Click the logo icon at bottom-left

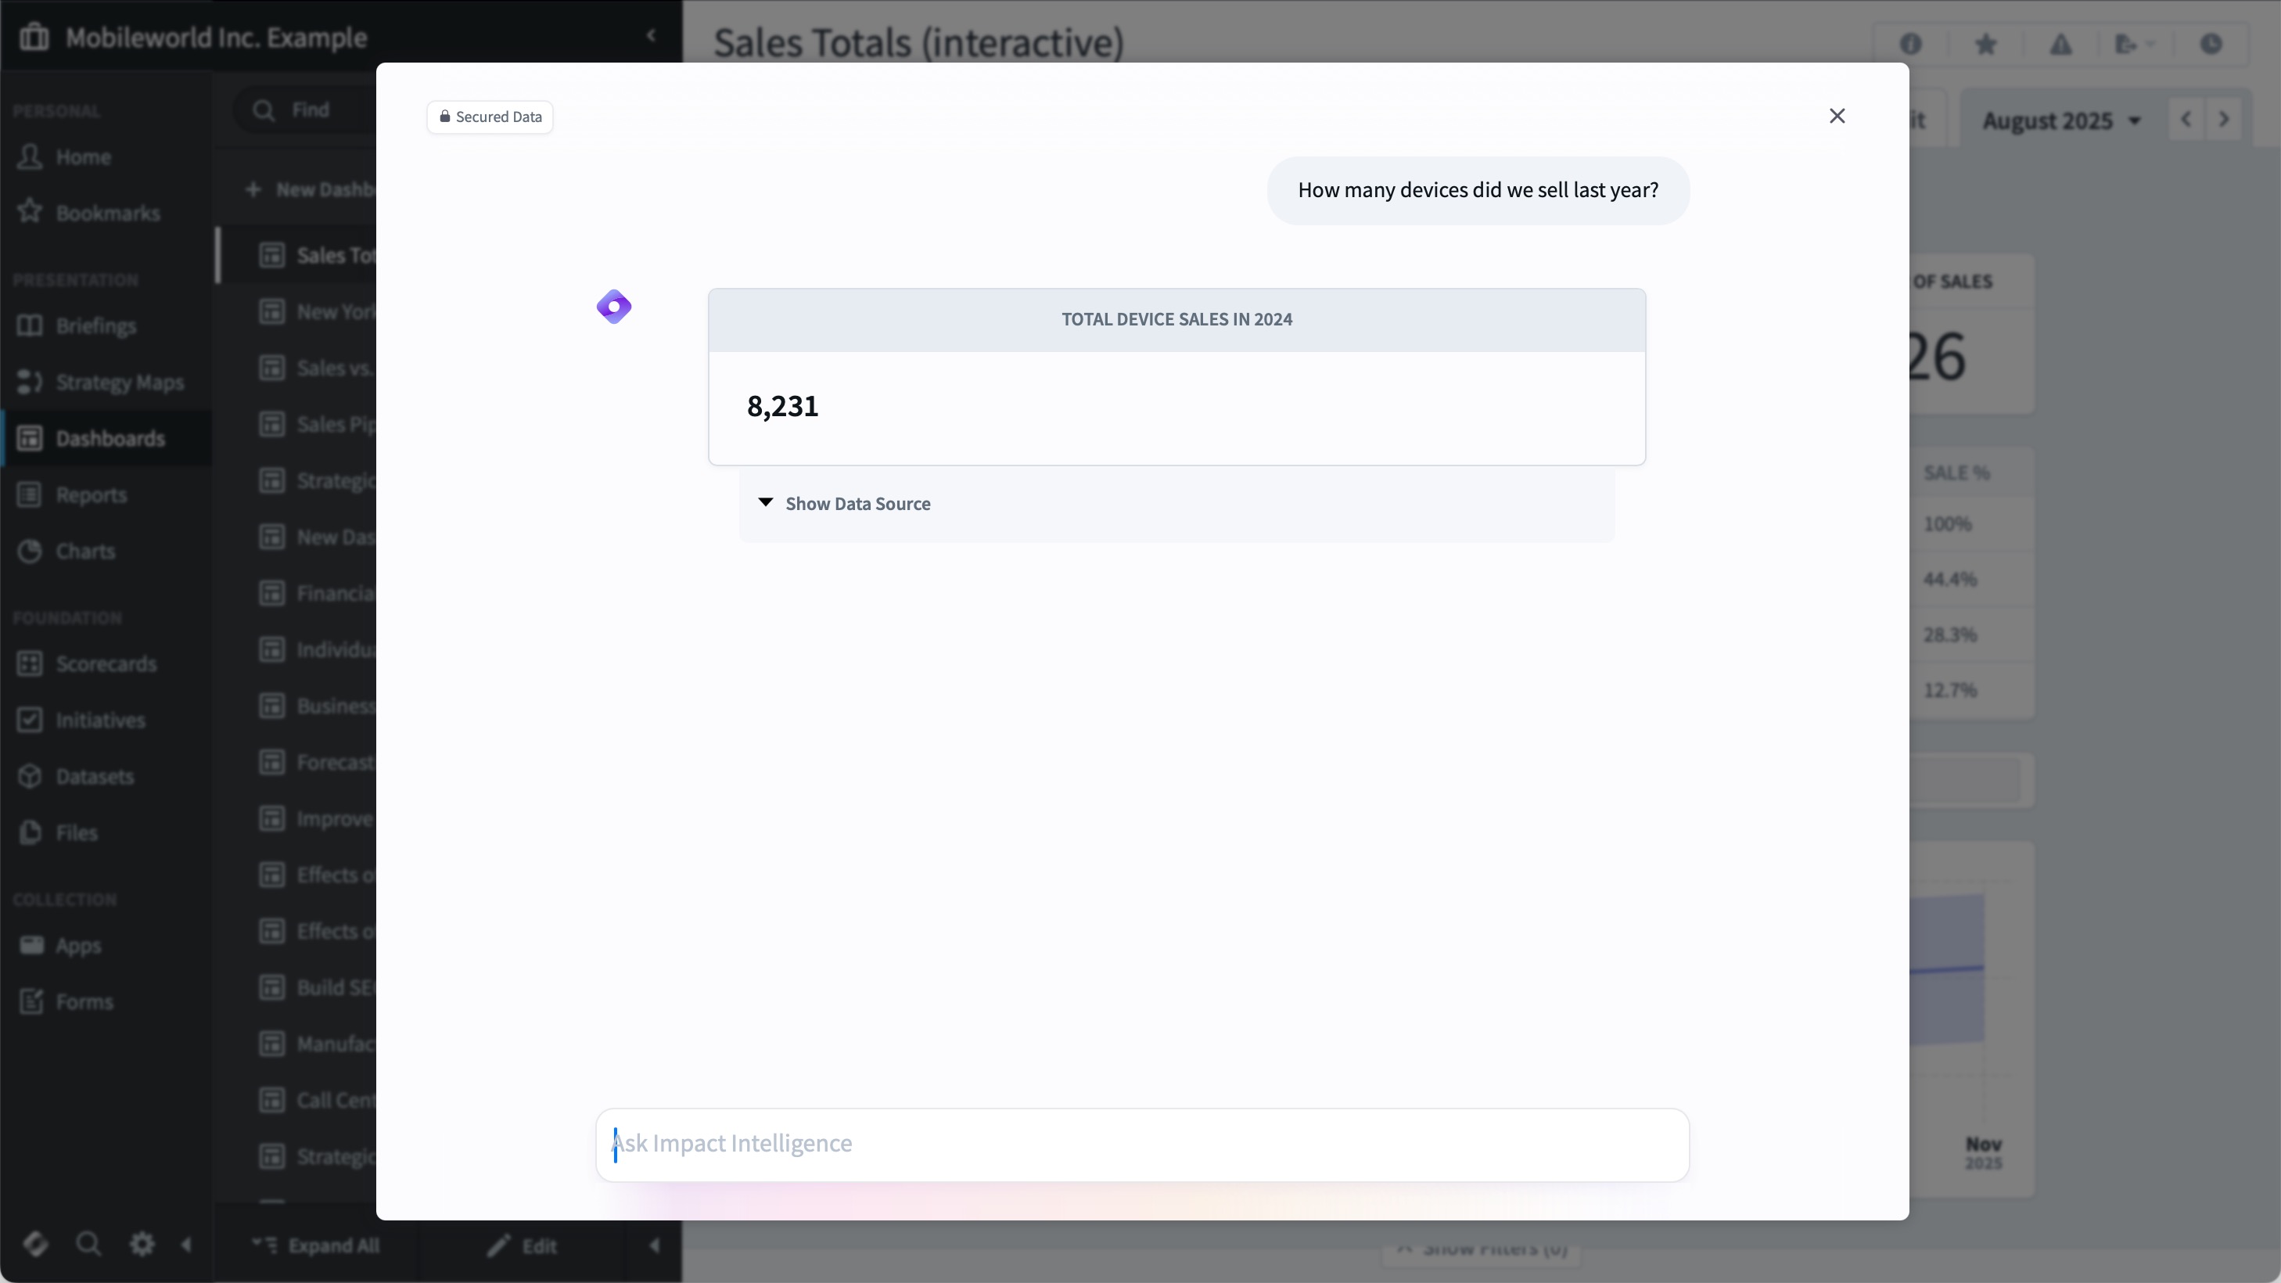coord(35,1244)
